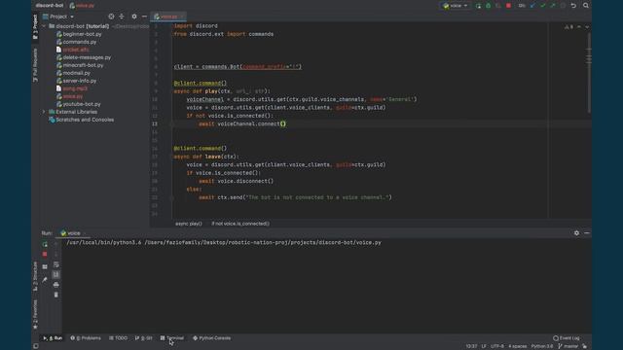The width and height of the screenshot is (623, 350).
Task: Stop the process in the Run panel sidebar
Action: [45, 254]
